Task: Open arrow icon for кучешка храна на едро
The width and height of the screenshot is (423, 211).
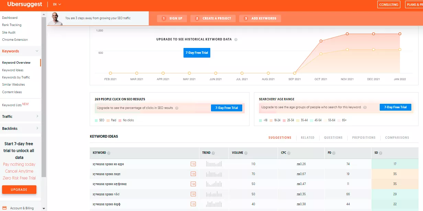Action: coord(193,164)
